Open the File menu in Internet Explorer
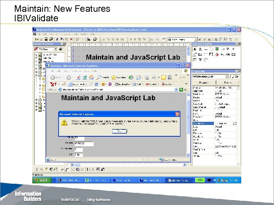This screenshot has height=205, width=274. pyautogui.click(x=52, y=71)
